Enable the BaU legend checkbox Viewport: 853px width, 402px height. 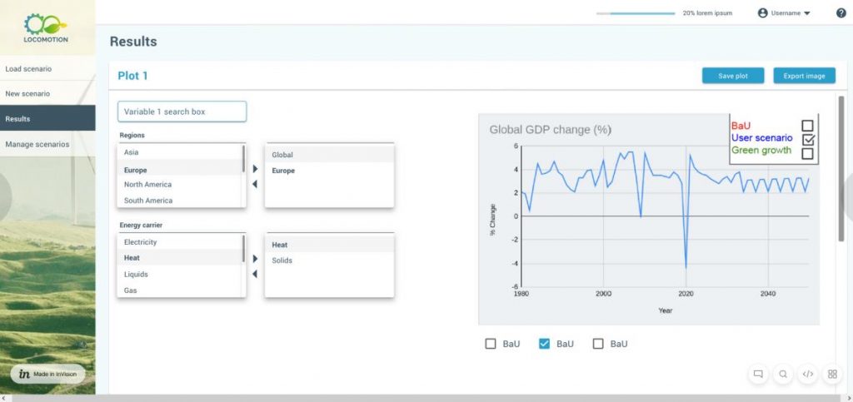point(807,126)
